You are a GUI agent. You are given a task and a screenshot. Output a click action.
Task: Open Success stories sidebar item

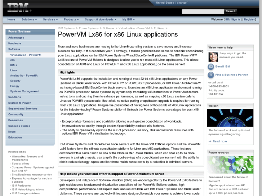[30, 126]
